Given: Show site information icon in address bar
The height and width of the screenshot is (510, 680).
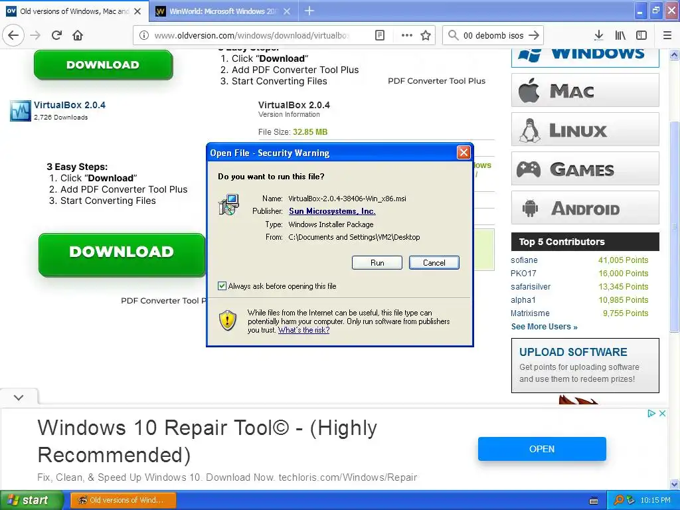Looking at the screenshot, I should (143, 35).
